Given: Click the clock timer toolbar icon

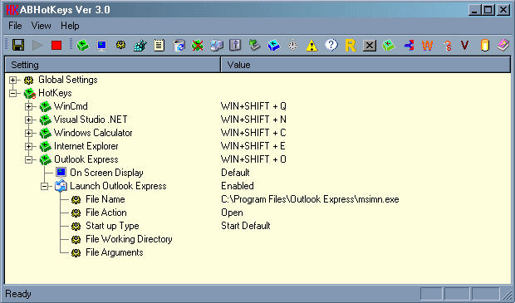Looking at the screenshot, I should (x=292, y=45).
